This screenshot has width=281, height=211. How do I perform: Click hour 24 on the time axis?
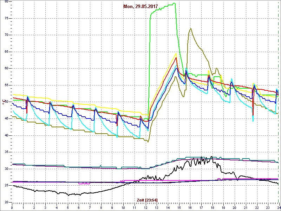[279, 208]
